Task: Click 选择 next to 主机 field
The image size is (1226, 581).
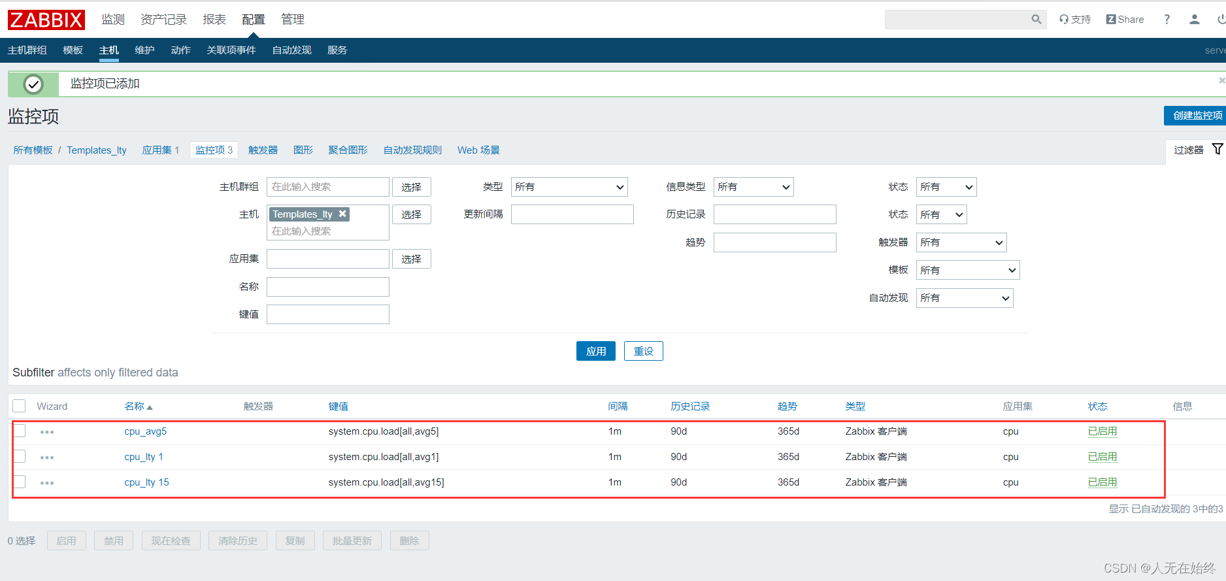Action: pos(412,214)
